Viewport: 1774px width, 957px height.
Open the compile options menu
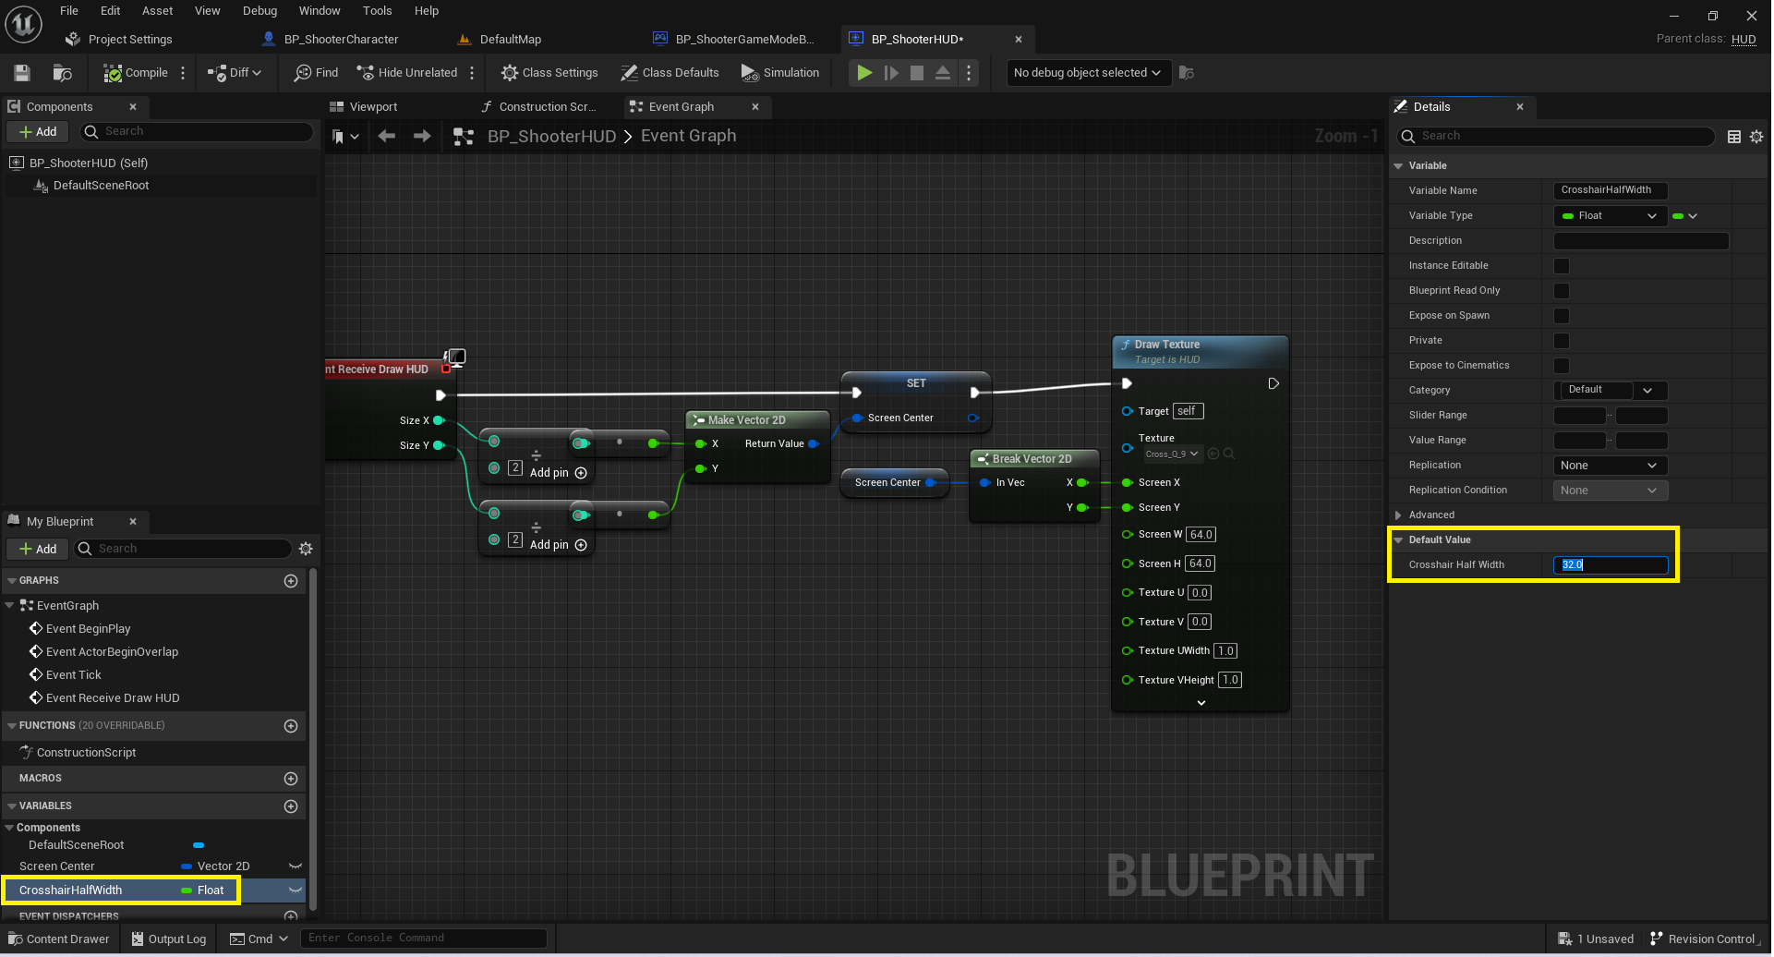(x=183, y=73)
